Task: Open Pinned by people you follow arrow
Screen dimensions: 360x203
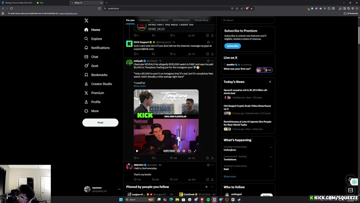Action: coord(206,187)
